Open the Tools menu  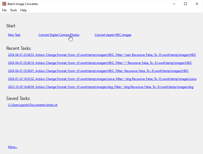point(14,10)
